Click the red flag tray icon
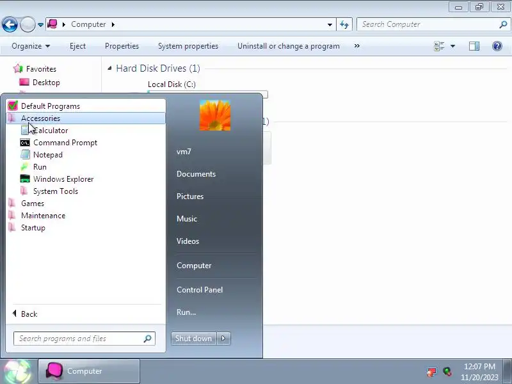Viewport: 512px width, 384px height. pos(431,372)
